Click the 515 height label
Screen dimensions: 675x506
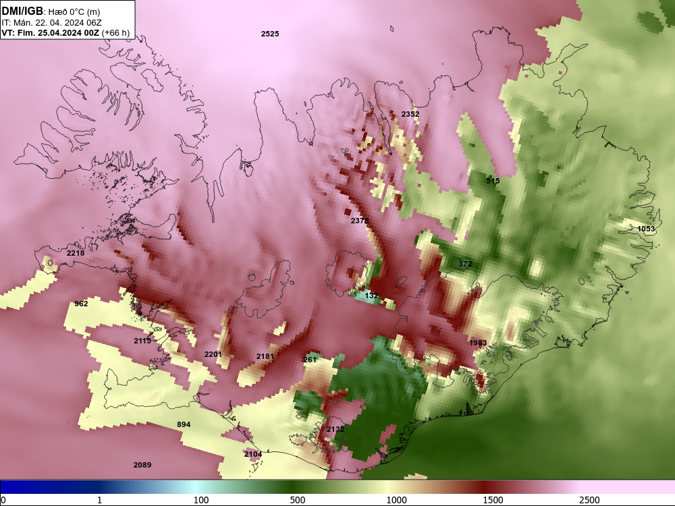click(x=493, y=181)
